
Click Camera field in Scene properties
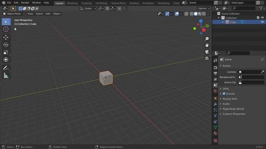point(251,72)
